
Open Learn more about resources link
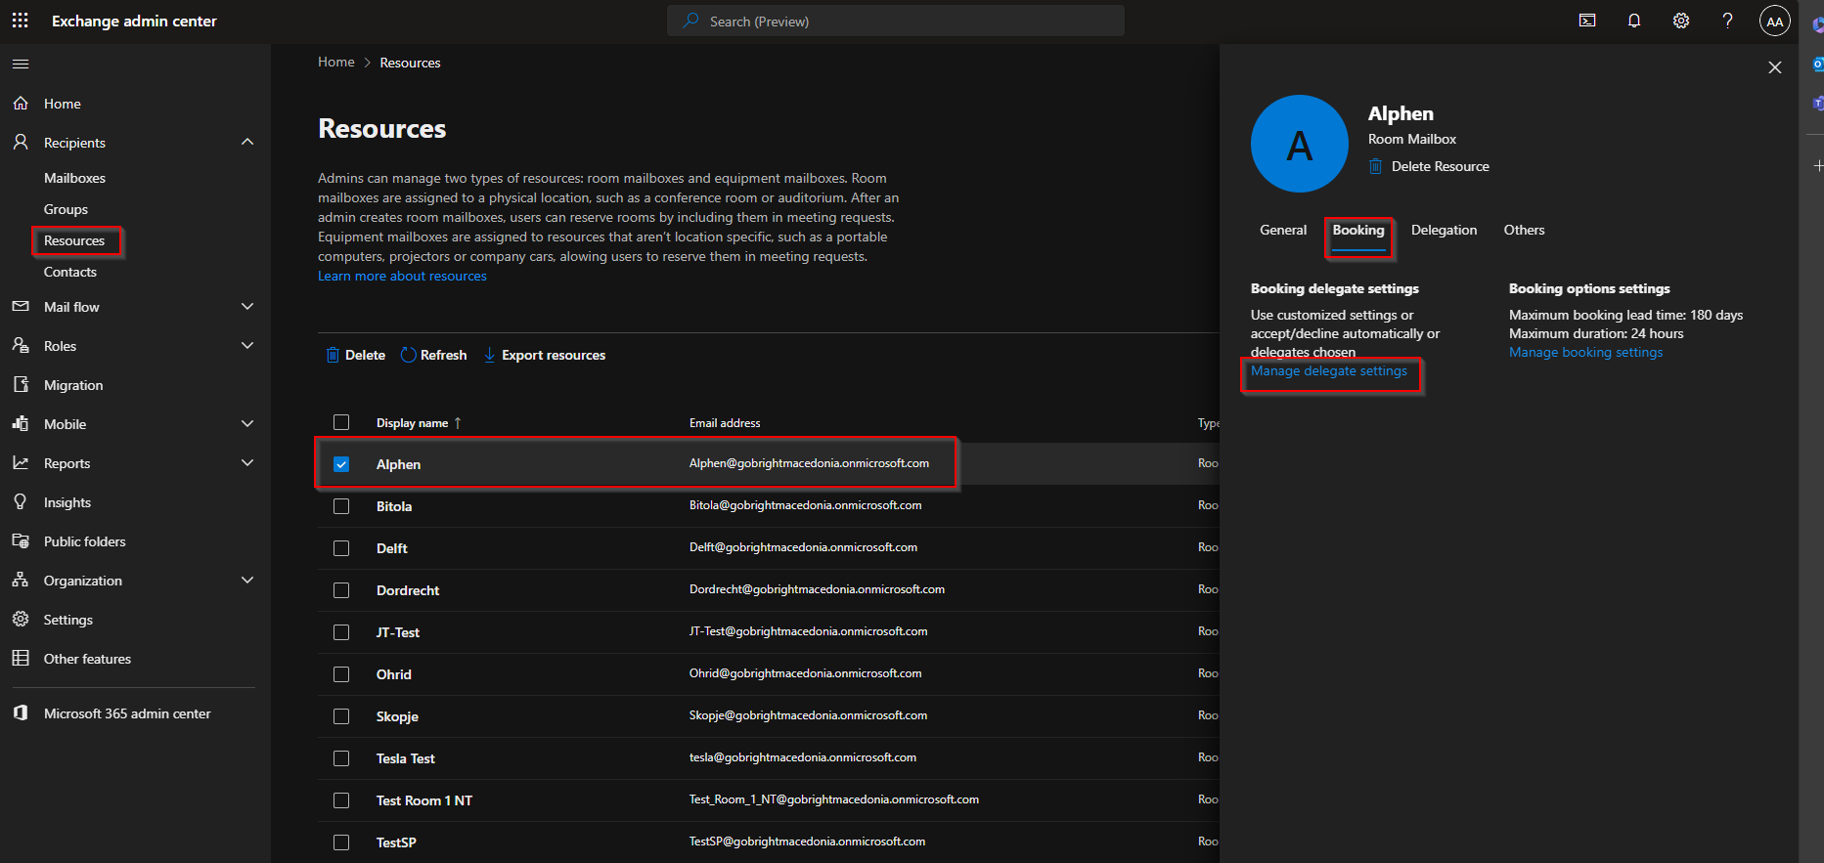402,276
